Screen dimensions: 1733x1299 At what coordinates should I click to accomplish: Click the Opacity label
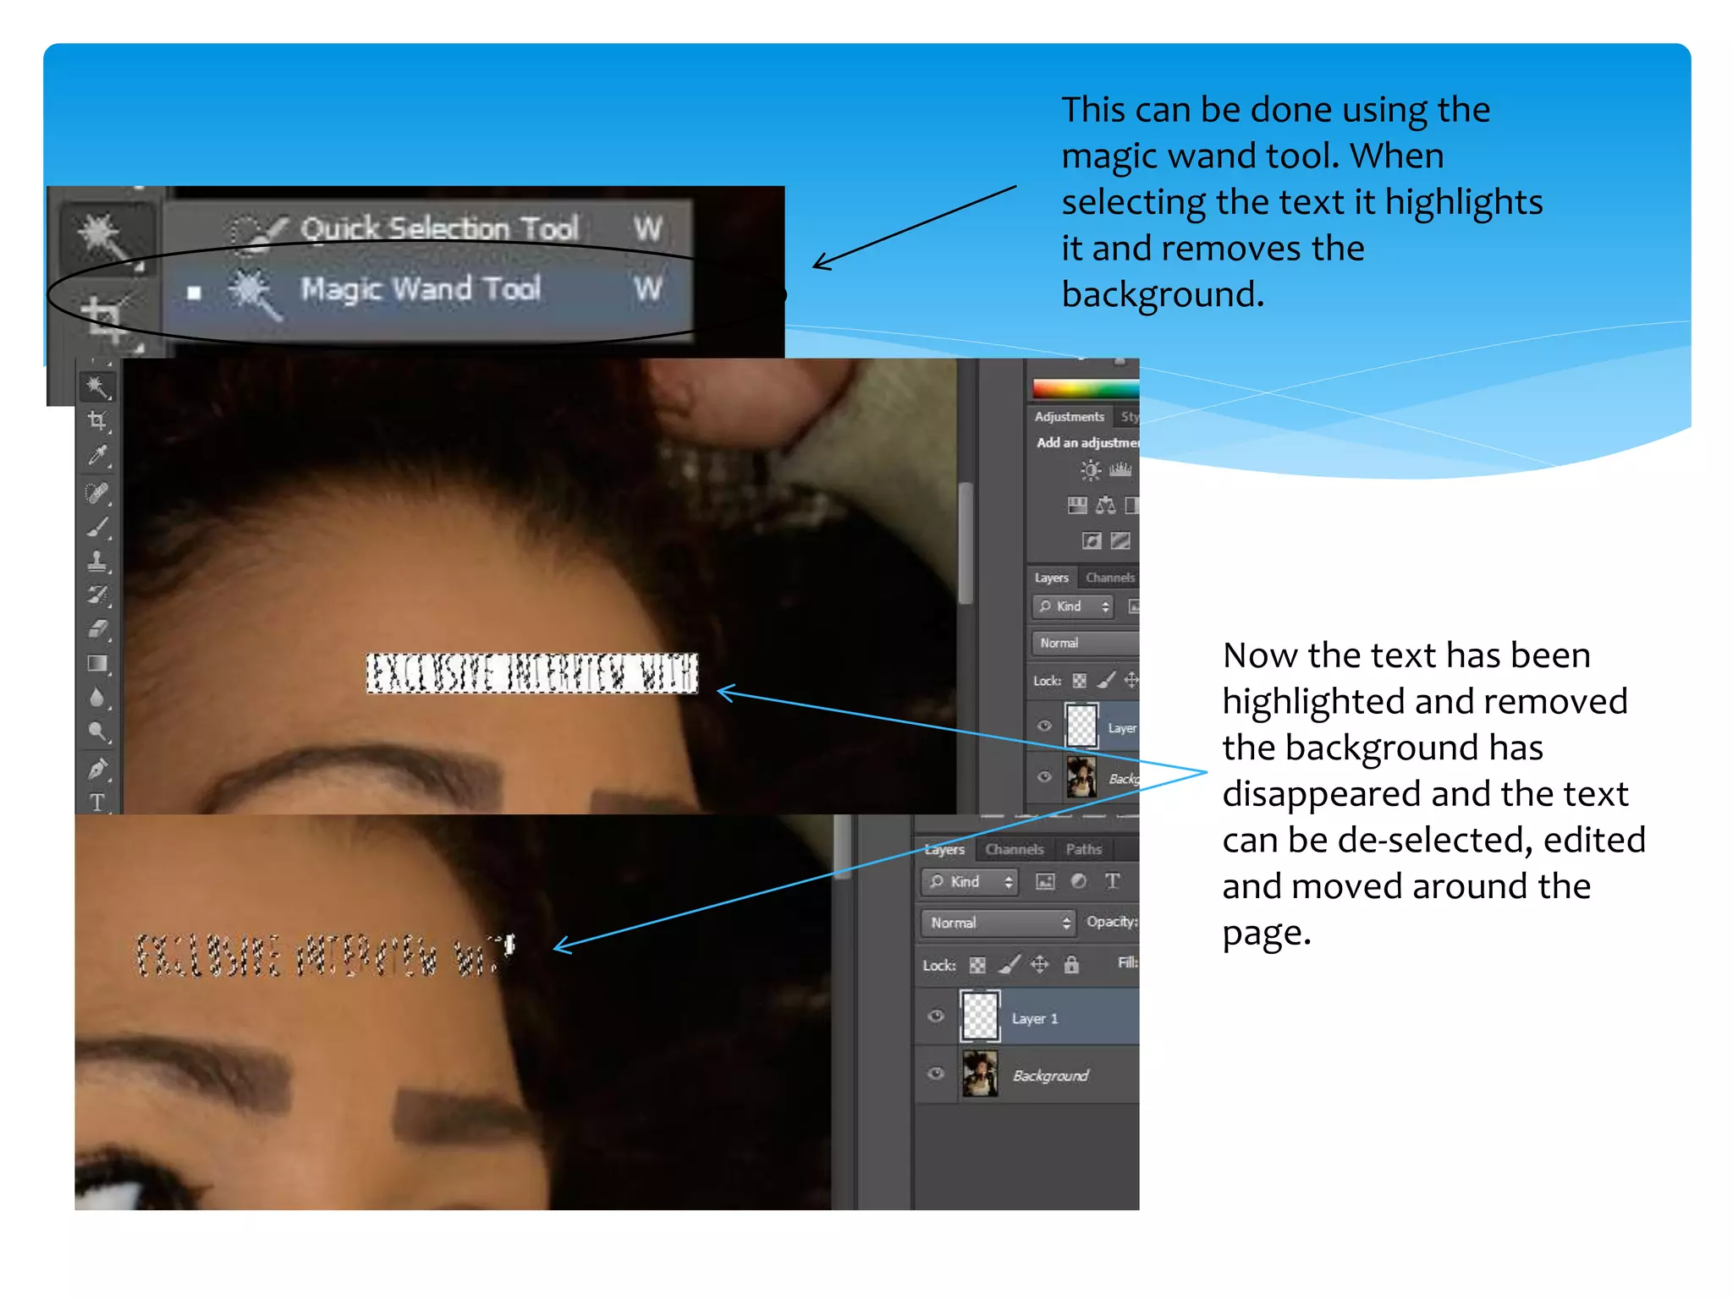pyautogui.click(x=1112, y=921)
